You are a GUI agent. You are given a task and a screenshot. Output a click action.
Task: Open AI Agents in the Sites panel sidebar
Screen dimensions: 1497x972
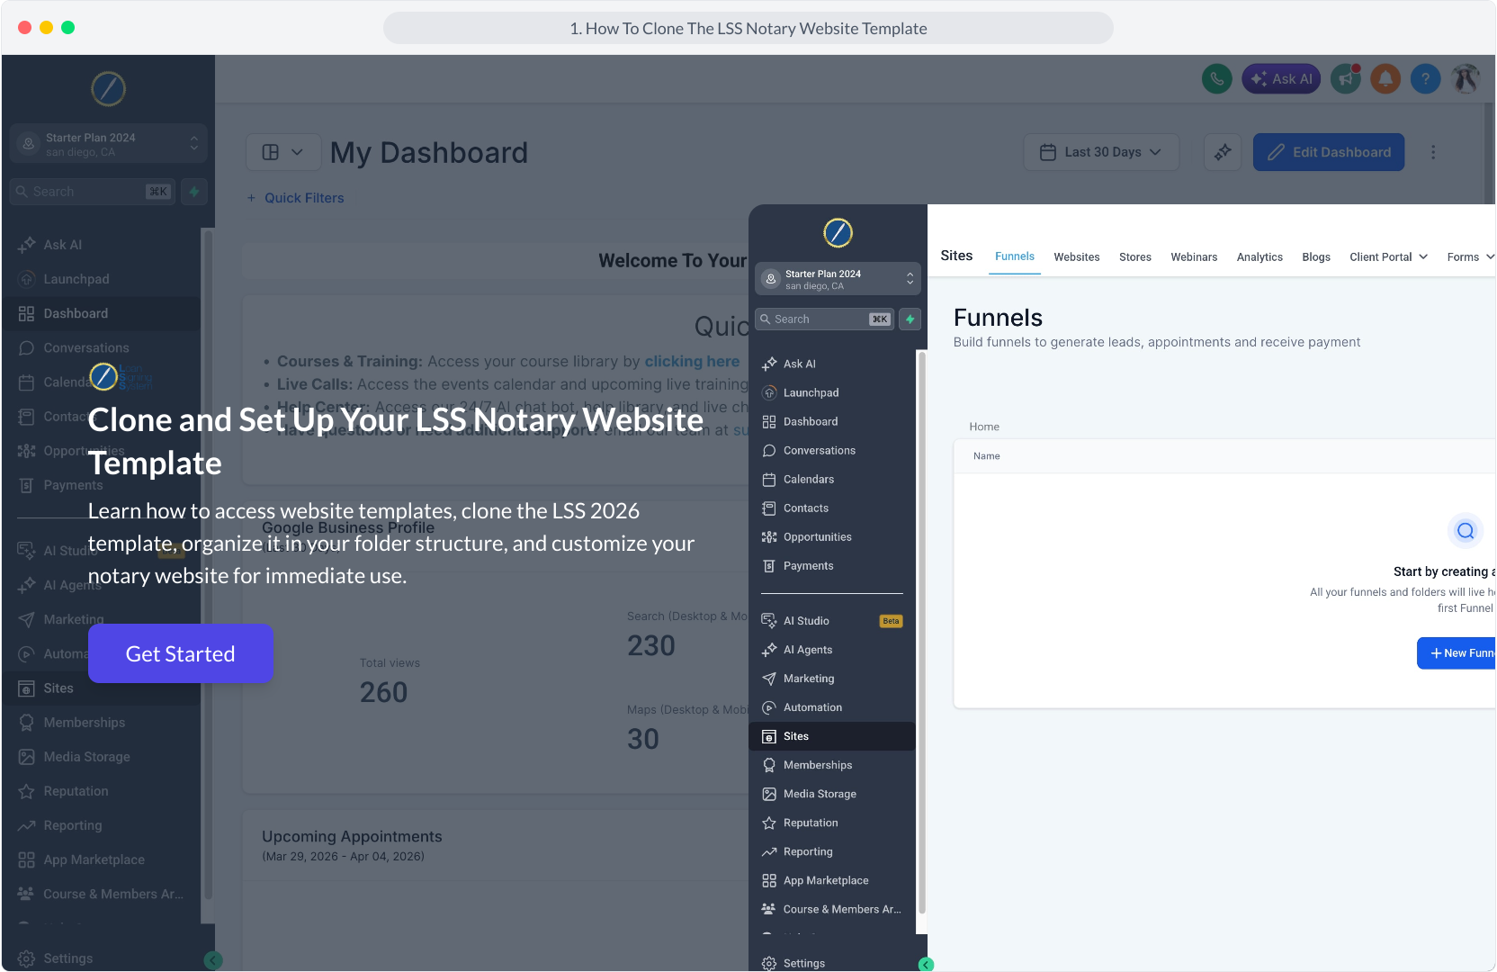tap(831, 650)
